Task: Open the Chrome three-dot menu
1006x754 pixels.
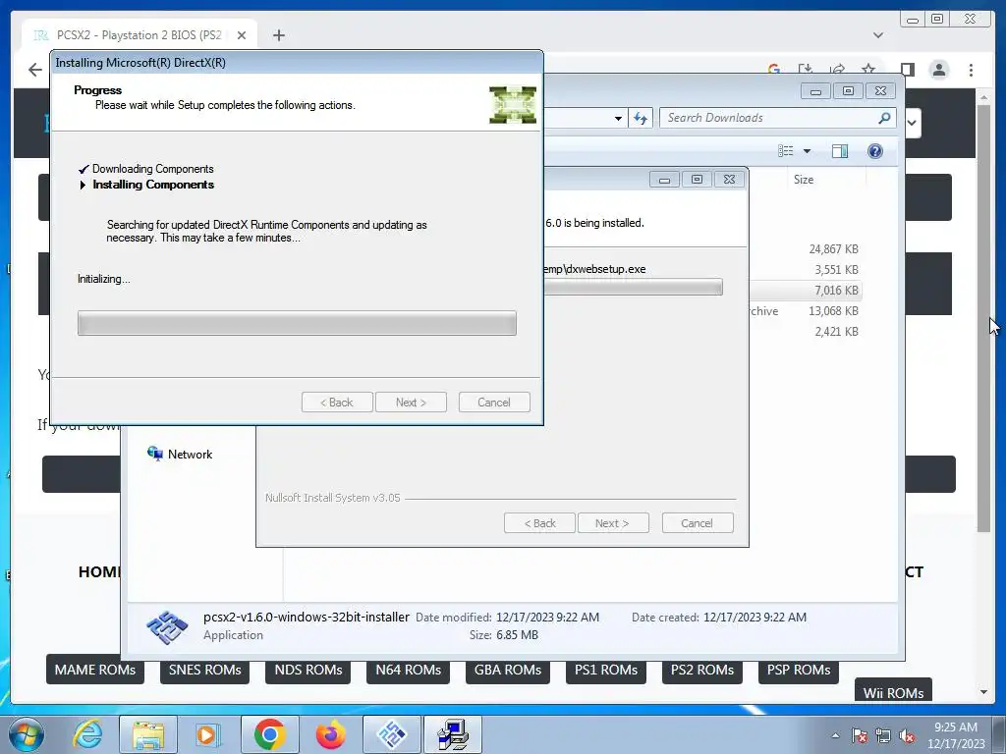Action: (971, 70)
